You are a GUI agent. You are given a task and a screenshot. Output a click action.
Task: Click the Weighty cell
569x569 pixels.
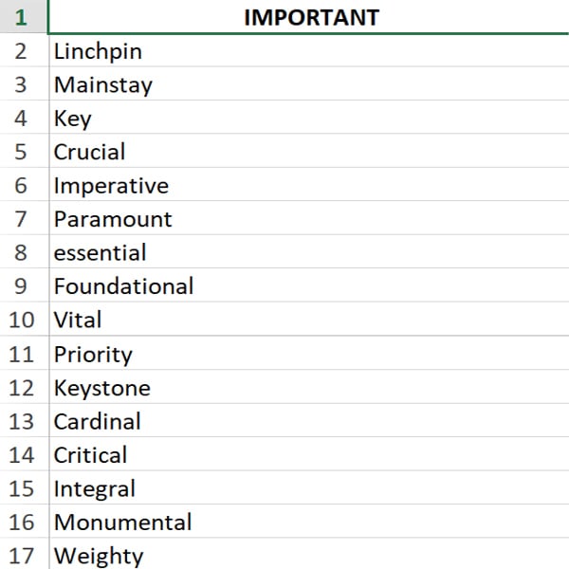pyautogui.click(x=309, y=554)
